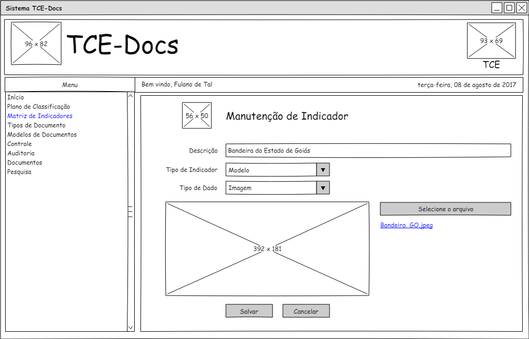Open Início in the side menu
The image size is (529, 339).
[x=16, y=97]
